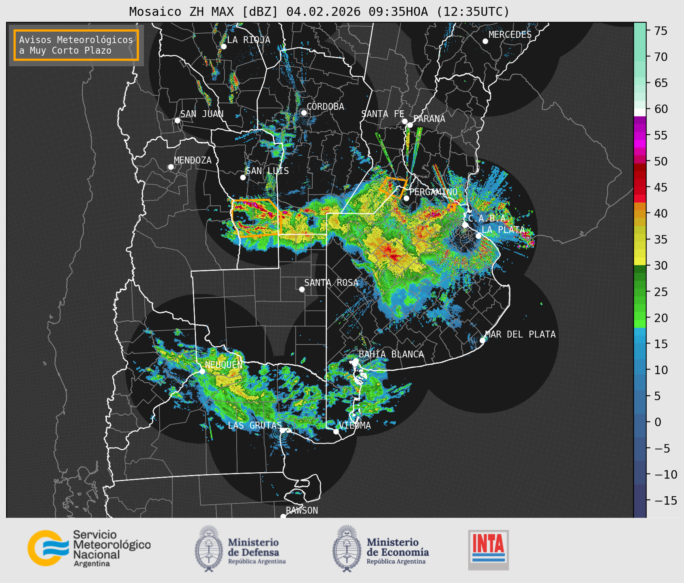
Task: Click the orange warning polygon near San Luis
Action: (256, 218)
